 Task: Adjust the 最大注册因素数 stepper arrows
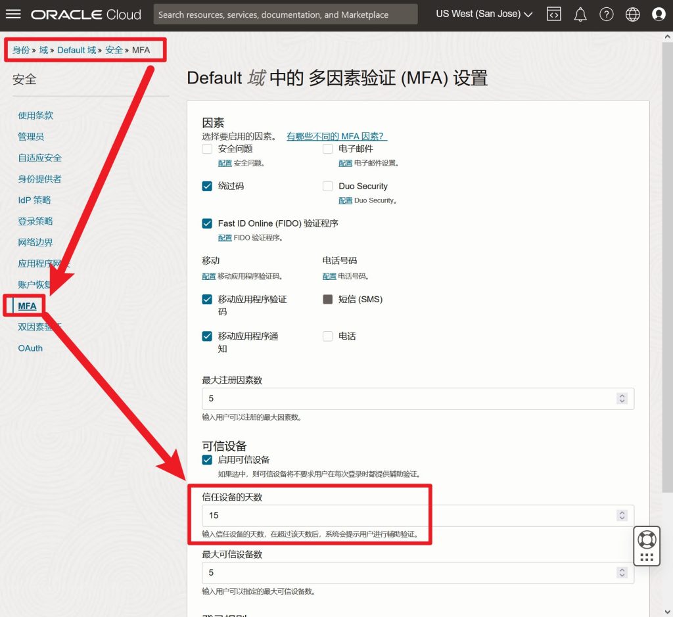[622, 399]
